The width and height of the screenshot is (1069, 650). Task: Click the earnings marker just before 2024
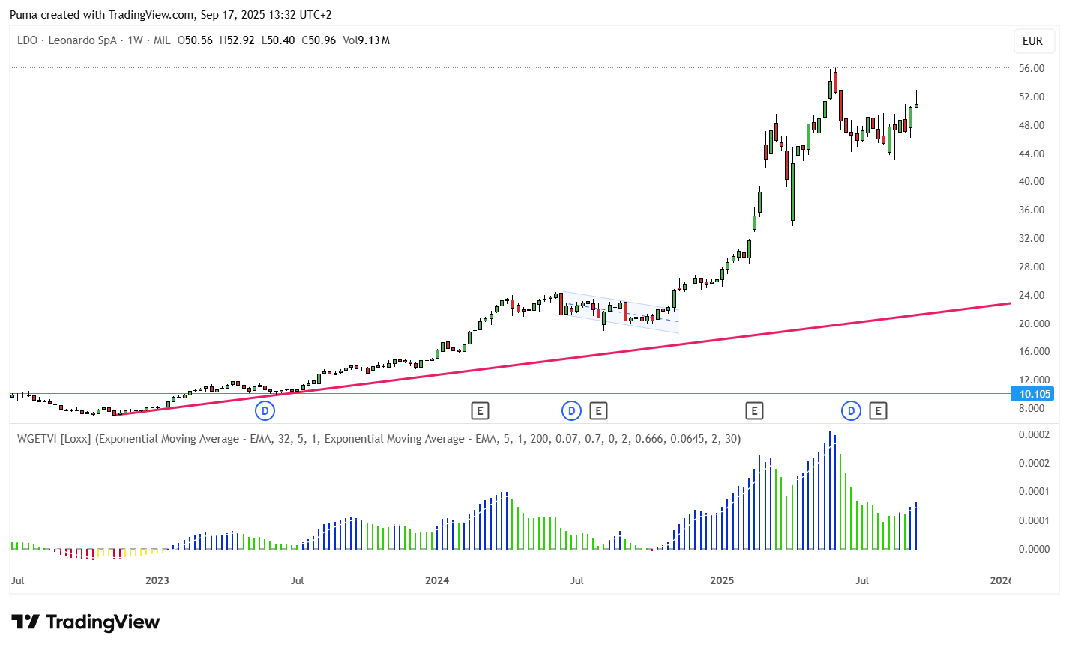pyautogui.click(x=480, y=410)
